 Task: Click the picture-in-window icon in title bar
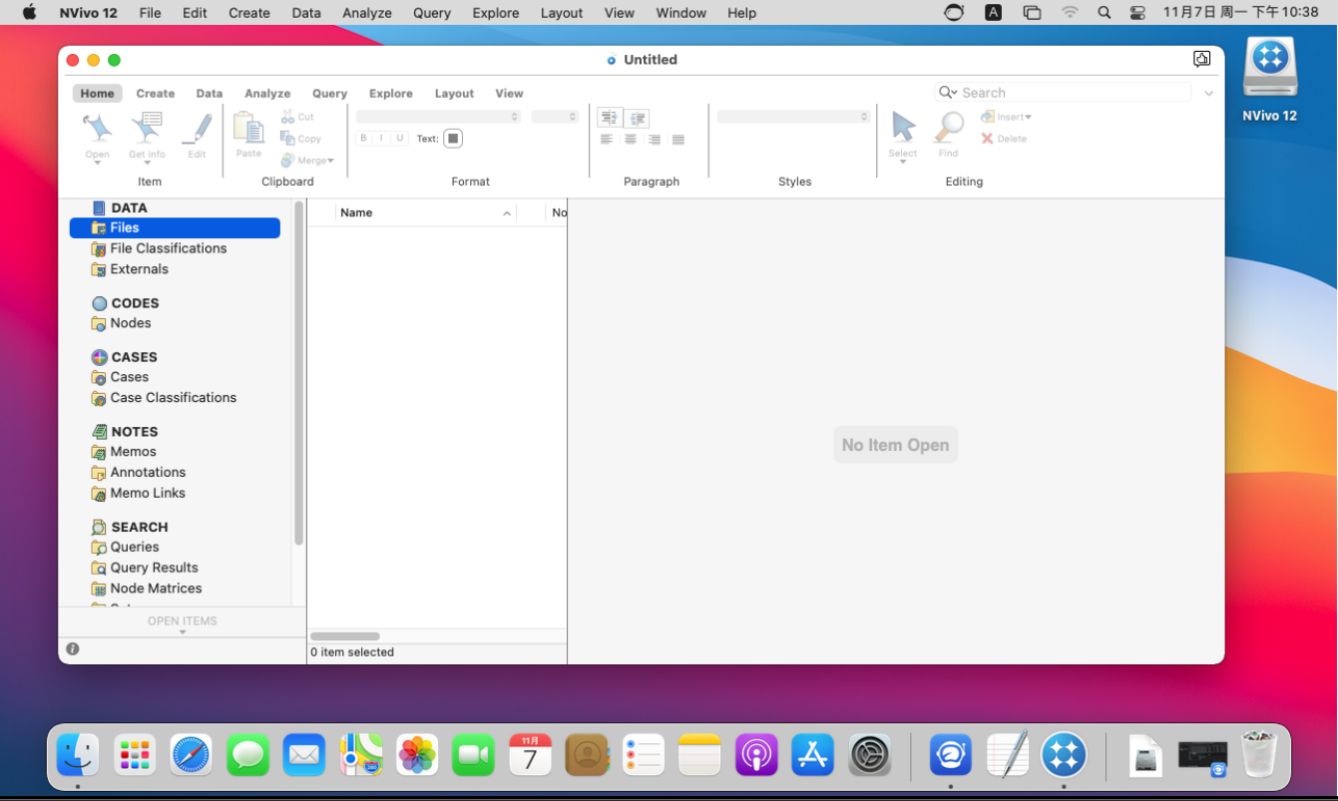pos(1202,59)
